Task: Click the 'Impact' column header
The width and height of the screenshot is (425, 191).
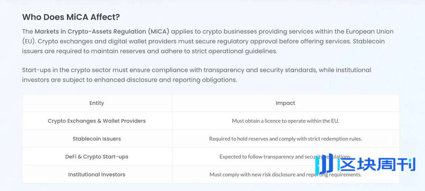Action: click(x=285, y=103)
